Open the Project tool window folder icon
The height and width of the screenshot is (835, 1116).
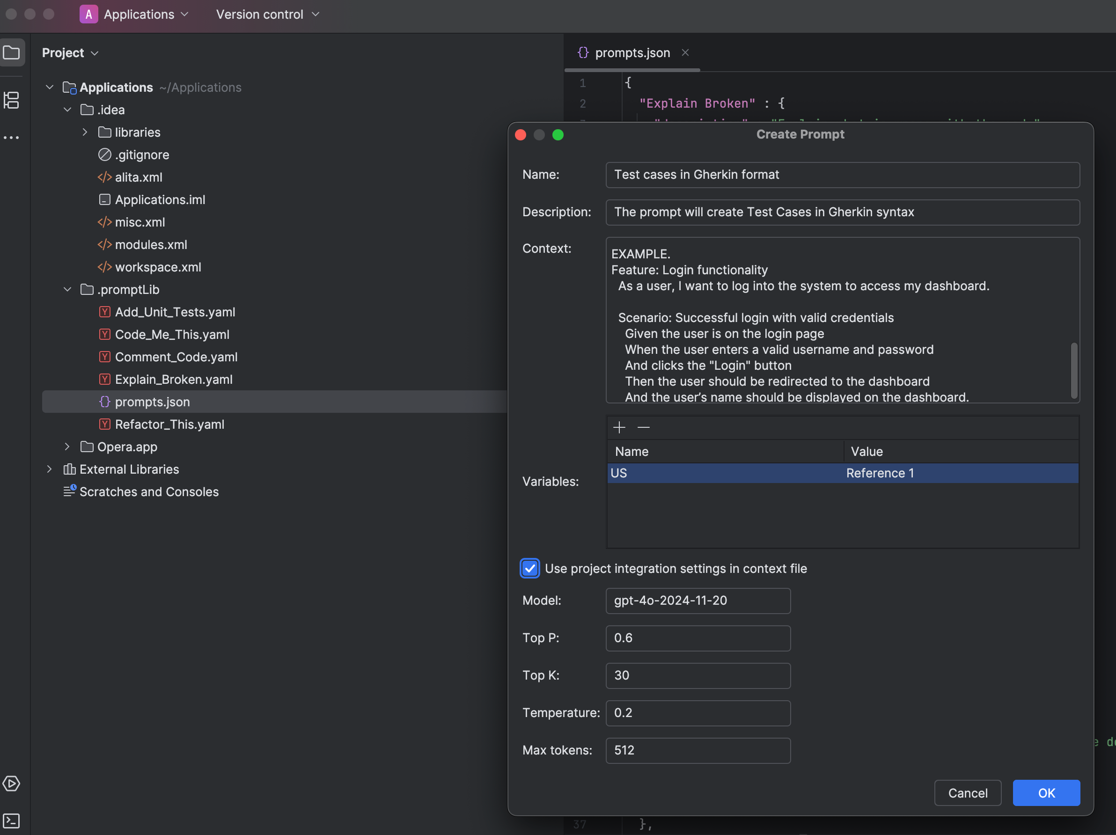coord(12,52)
